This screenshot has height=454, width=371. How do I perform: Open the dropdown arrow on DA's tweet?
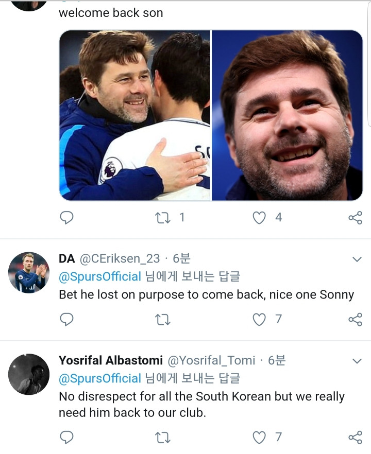click(x=357, y=259)
